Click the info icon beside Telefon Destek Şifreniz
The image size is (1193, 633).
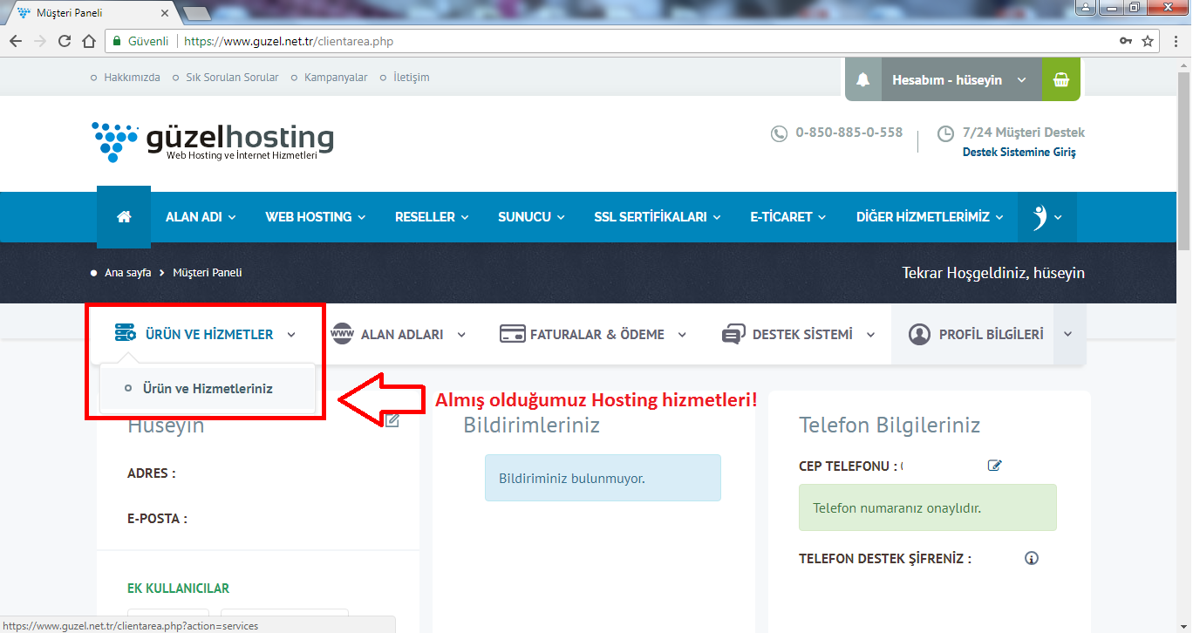[1032, 558]
